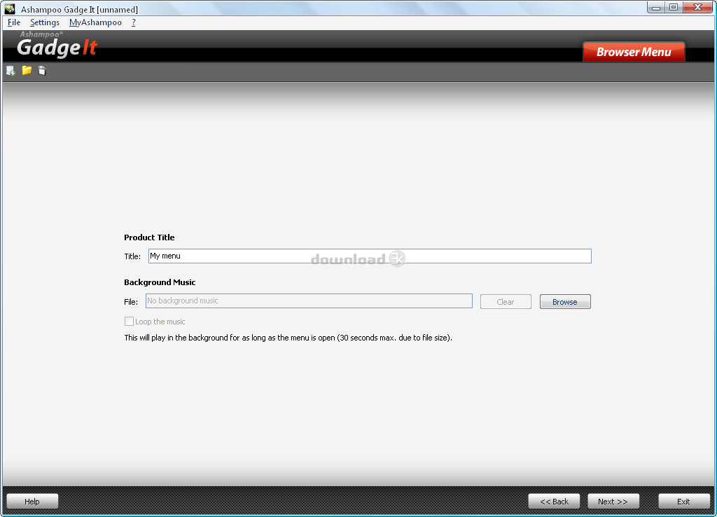Maximize the Ashampoo Gadge It window
717x517 pixels.
pyautogui.click(x=674, y=7)
